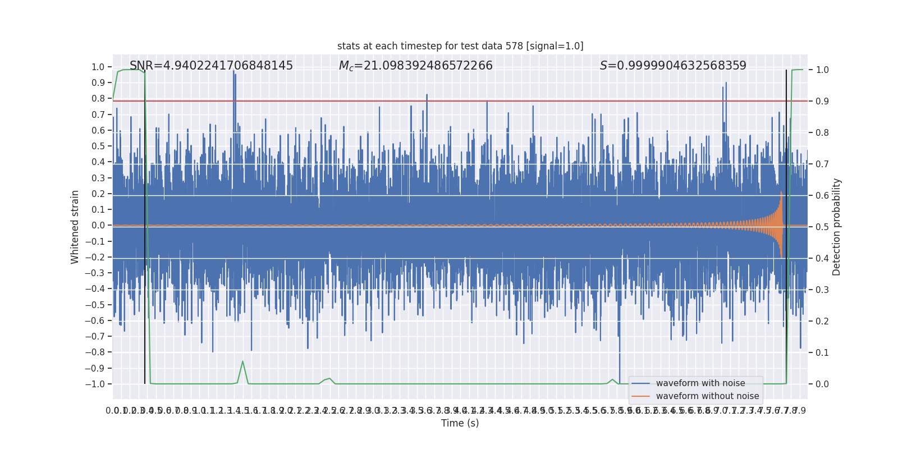
Task: Click Detection probability tick label 0.6
Action: coord(822,195)
